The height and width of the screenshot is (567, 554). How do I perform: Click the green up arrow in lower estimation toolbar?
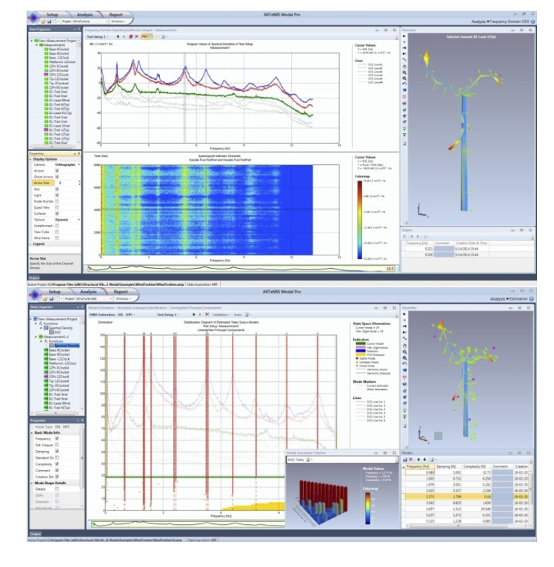click(x=193, y=314)
